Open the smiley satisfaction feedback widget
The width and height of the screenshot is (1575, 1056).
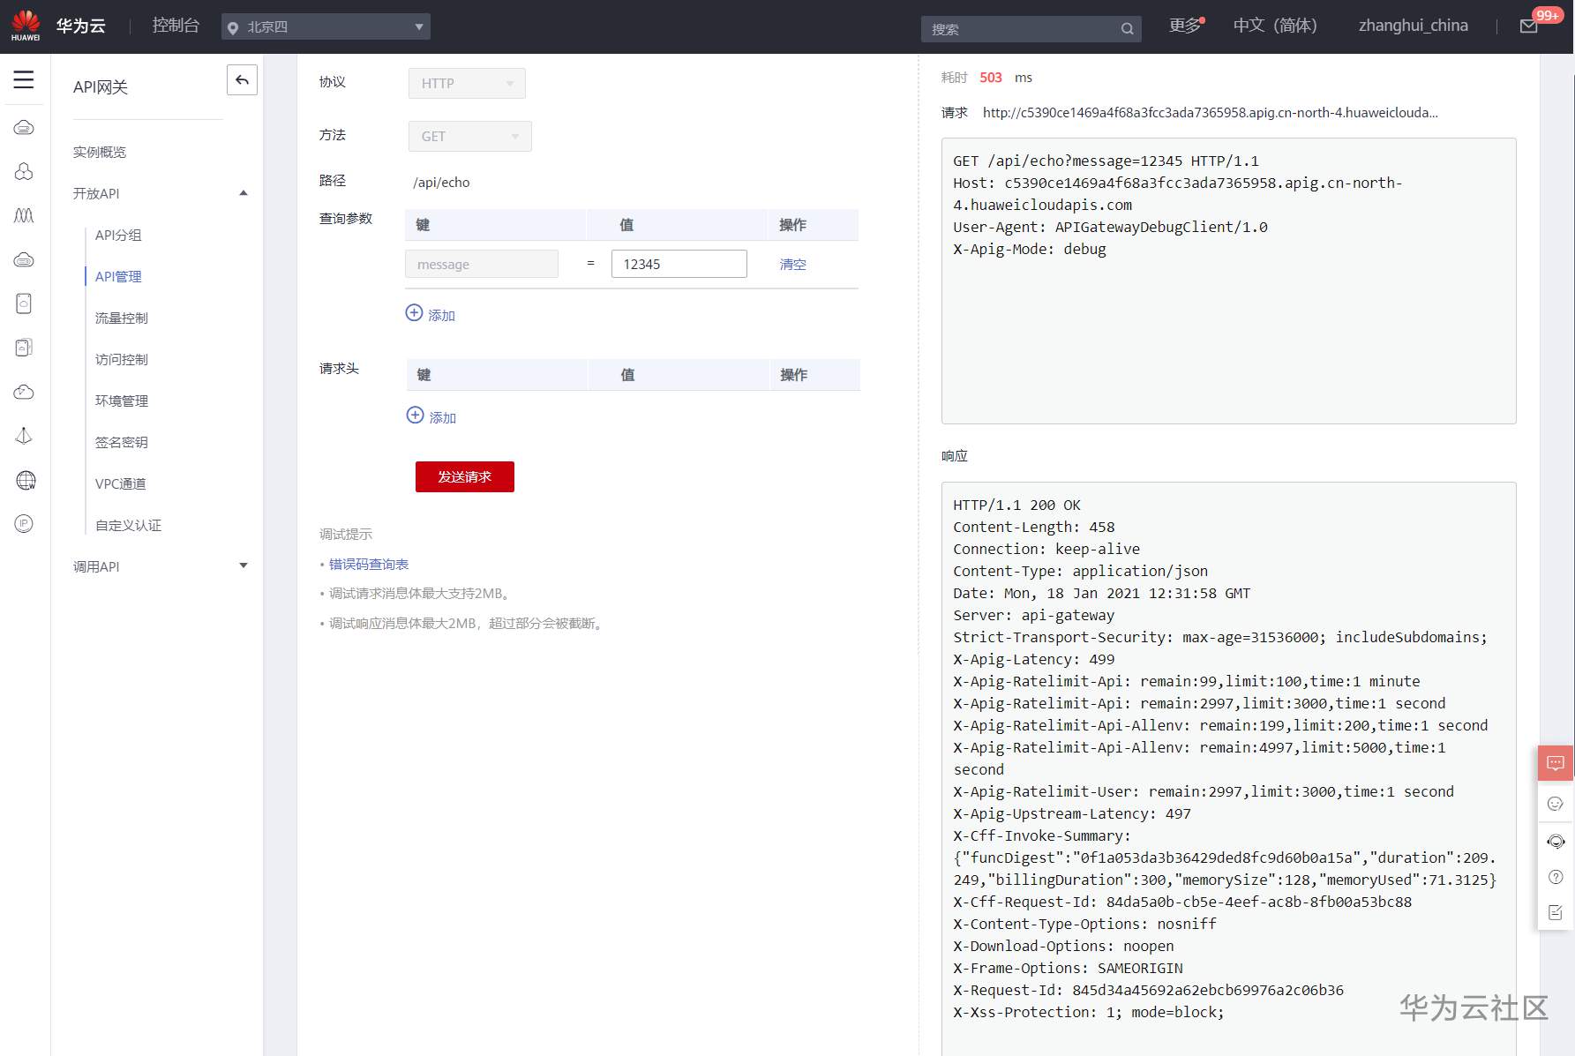click(x=1556, y=804)
